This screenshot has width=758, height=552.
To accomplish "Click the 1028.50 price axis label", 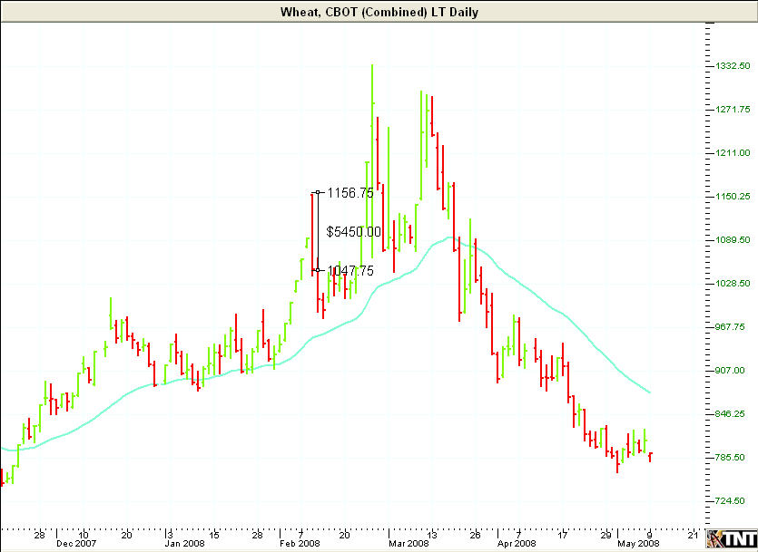I will tap(733, 283).
